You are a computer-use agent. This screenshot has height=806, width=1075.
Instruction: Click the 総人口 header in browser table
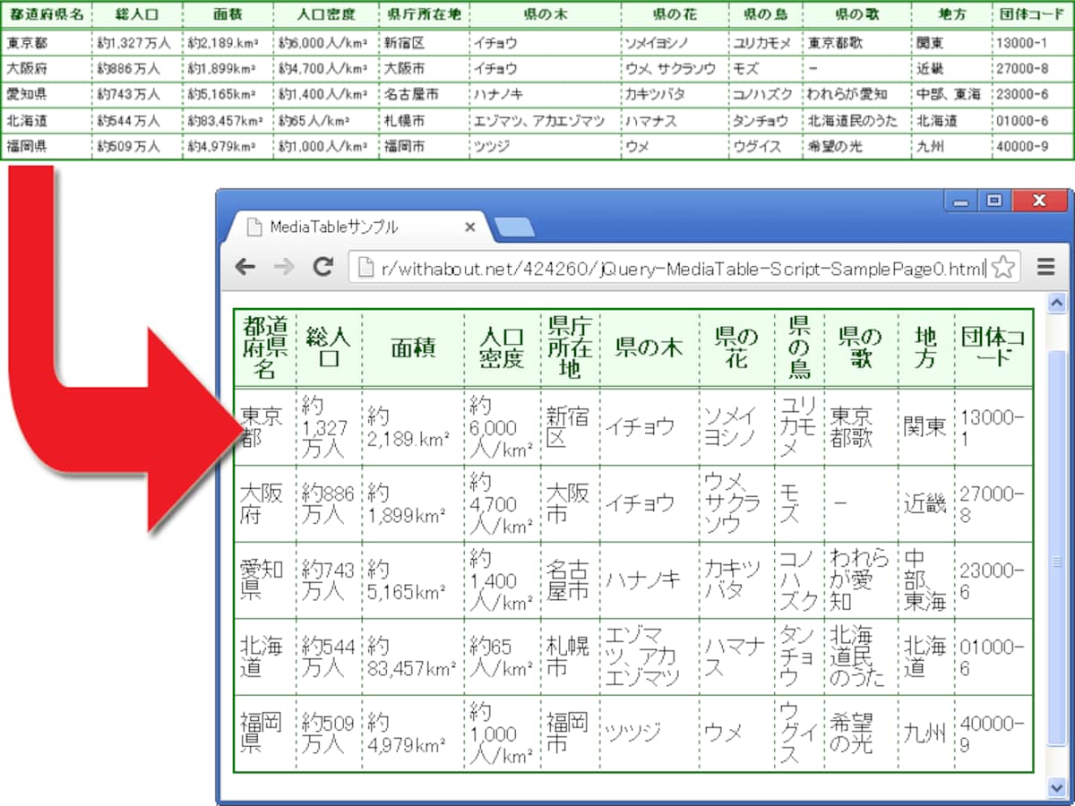tap(329, 347)
